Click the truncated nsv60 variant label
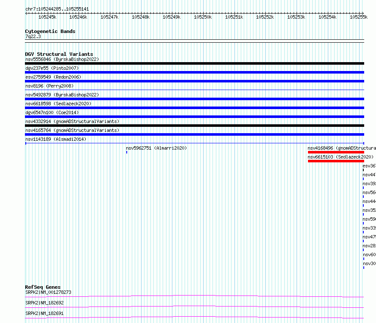This screenshot has height=323, width=376. (369, 255)
